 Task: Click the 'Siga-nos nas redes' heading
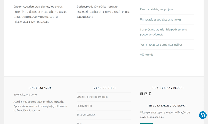(x=167, y=88)
